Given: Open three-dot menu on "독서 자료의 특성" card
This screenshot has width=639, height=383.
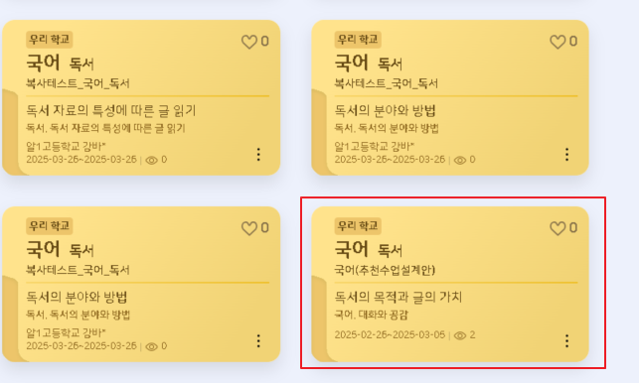Looking at the screenshot, I should point(258,154).
